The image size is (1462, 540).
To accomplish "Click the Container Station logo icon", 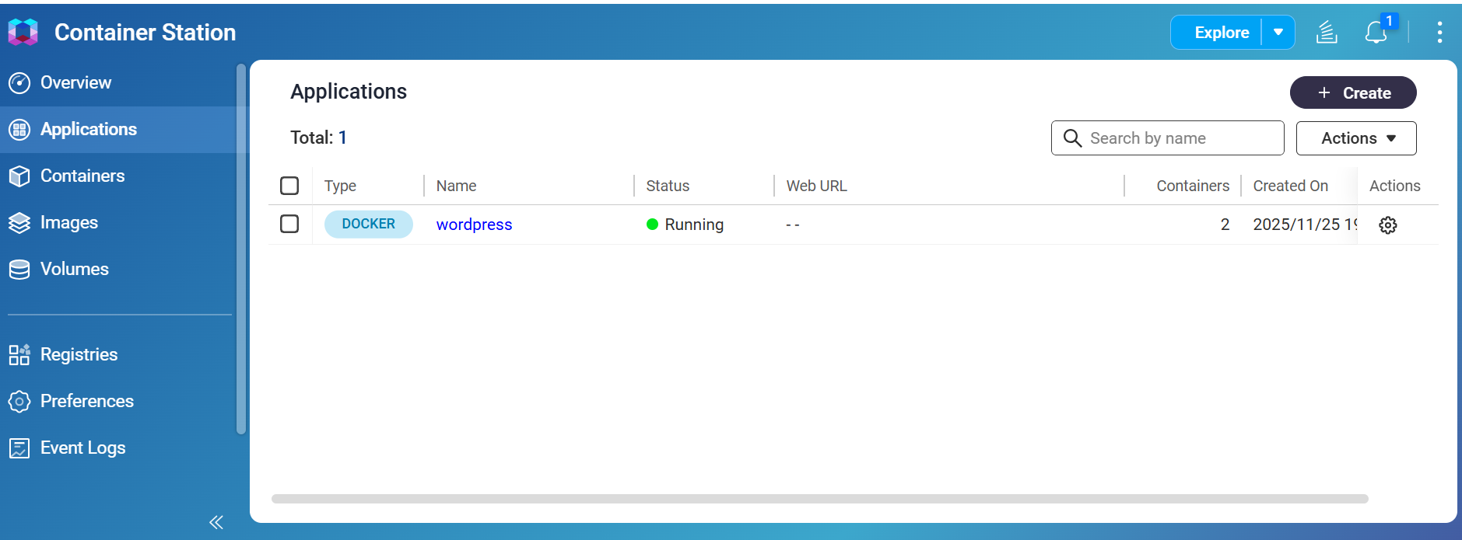I will (23, 32).
